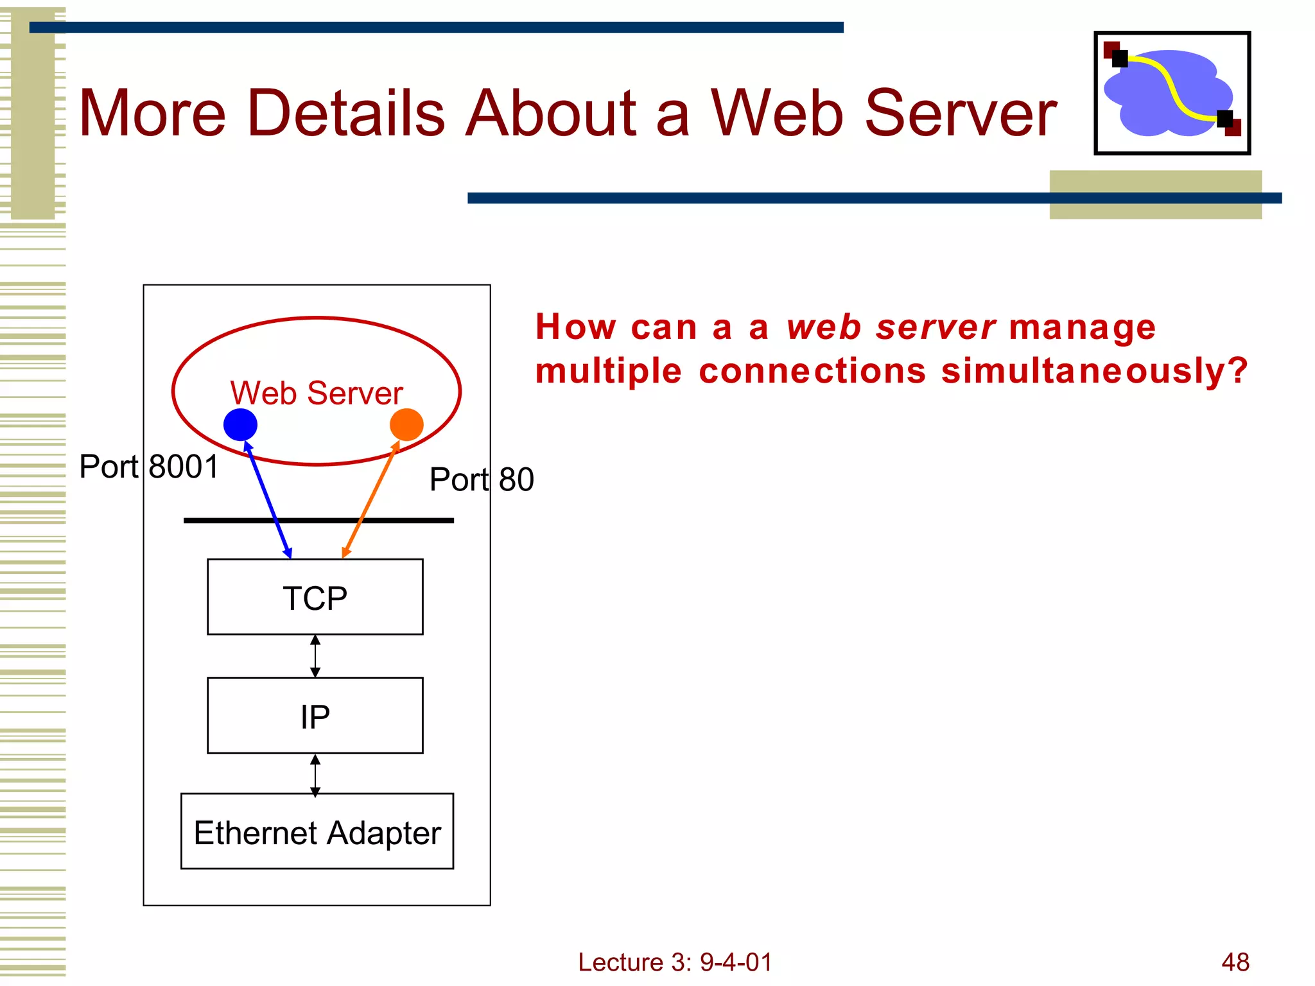
Task: Click the question text 'How can a a web server manage'
Action: (846, 327)
